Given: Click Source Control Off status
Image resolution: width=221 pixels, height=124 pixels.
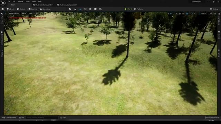Looking at the screenshot, I should point(212,117).
